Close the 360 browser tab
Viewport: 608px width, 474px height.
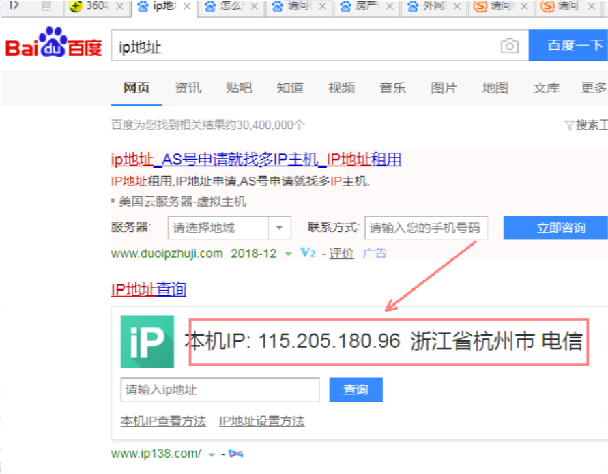[x=120, y=6]
